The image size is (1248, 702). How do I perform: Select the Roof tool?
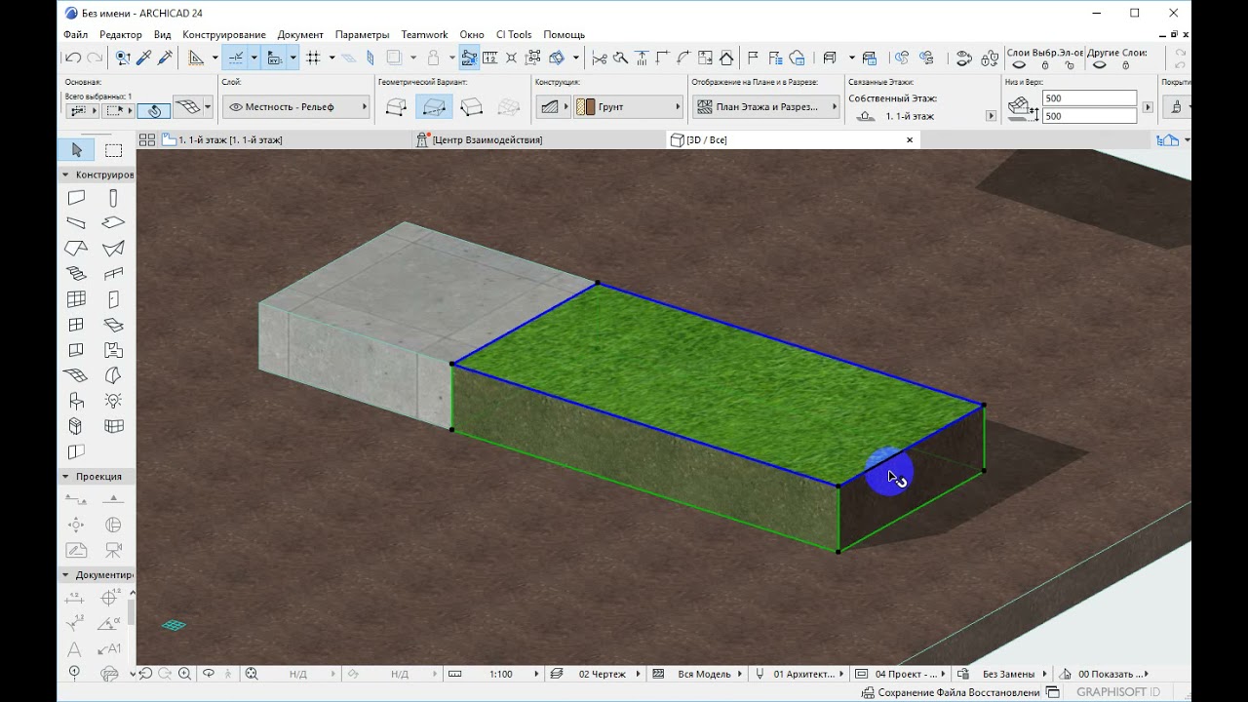77,249
